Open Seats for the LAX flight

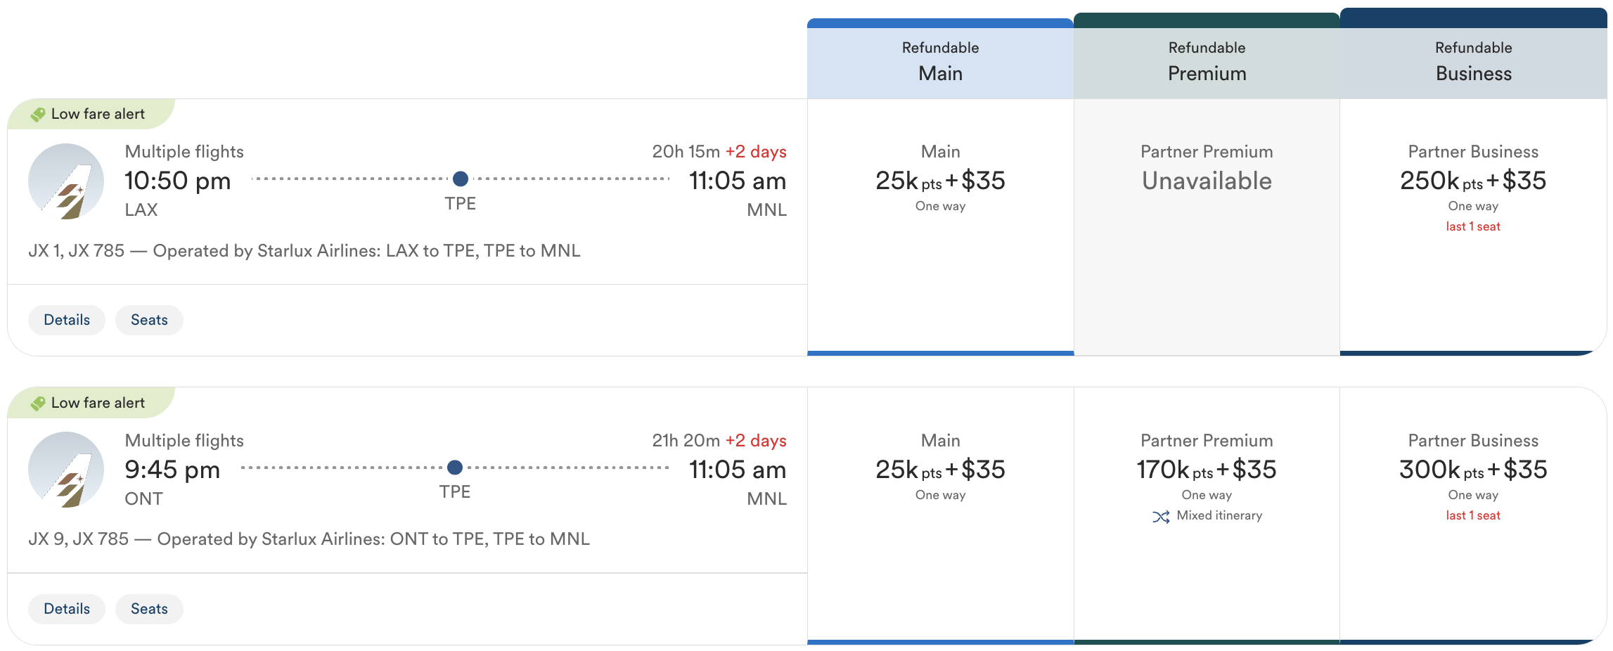click(x=148, y=320)
